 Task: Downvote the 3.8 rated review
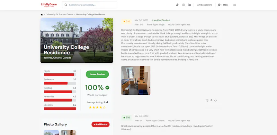[x=215, y=100]
